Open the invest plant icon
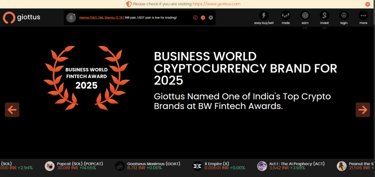375x177 pixels. click(x=324, y=15)
